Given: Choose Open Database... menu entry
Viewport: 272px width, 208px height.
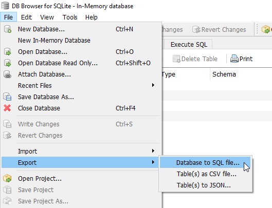Looking at the screenshot, I should tap(81, 52).
